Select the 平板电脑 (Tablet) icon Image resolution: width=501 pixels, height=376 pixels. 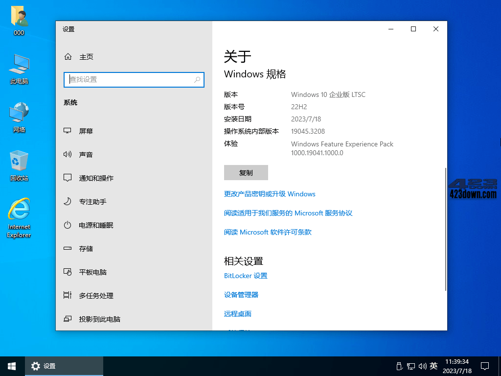tap(68, 272)
